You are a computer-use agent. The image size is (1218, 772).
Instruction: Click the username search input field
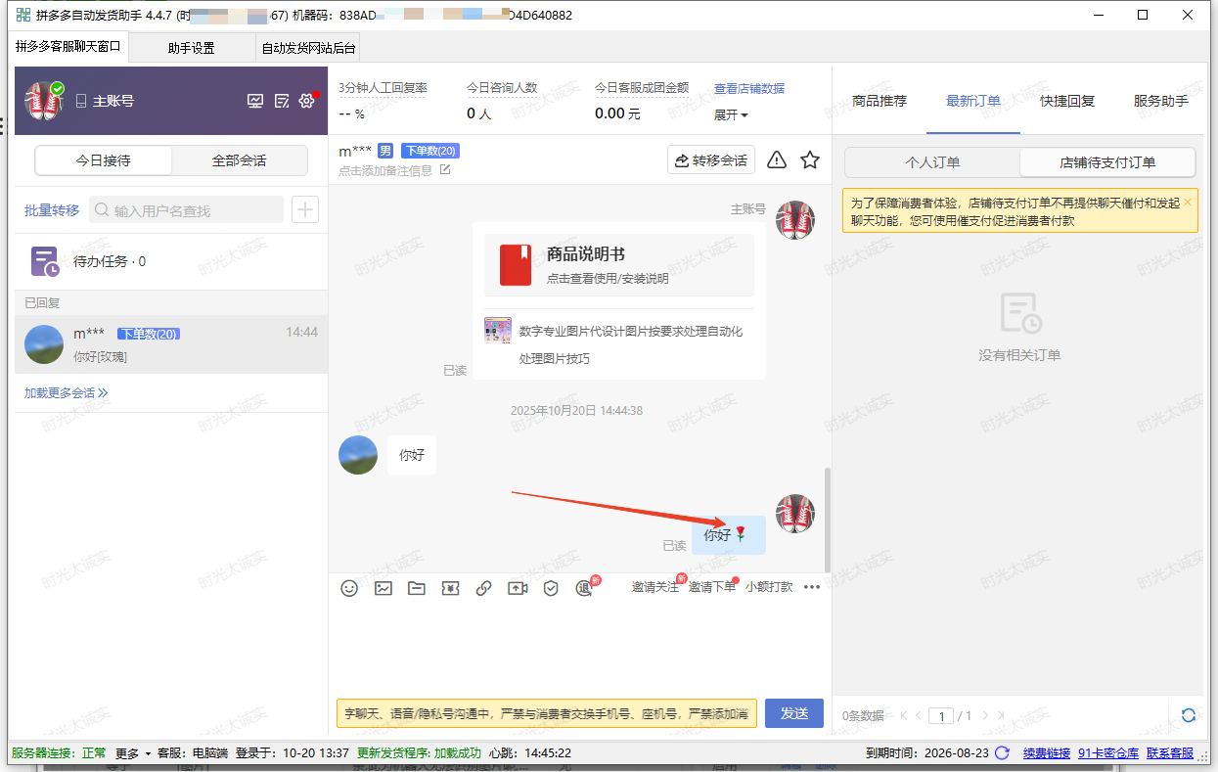(187, 210)
